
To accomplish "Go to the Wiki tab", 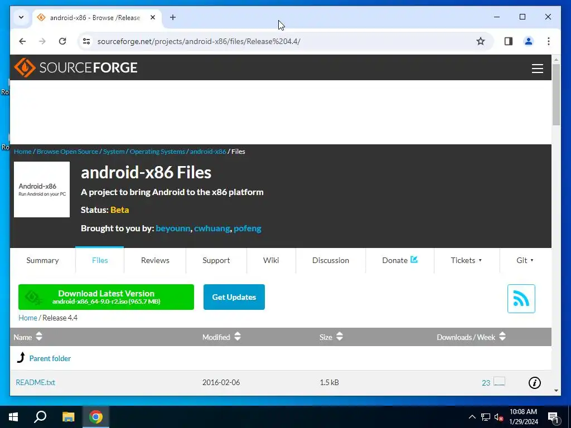I will click(x=271, y=260).
